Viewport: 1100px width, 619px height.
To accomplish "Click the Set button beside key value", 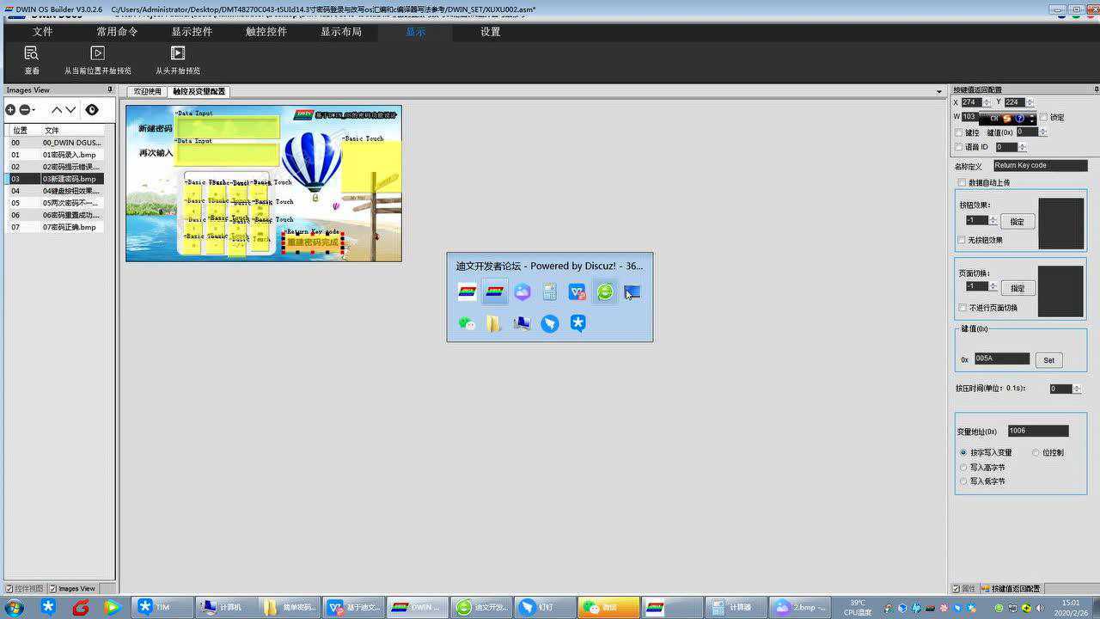I will tap(1048, 360).
